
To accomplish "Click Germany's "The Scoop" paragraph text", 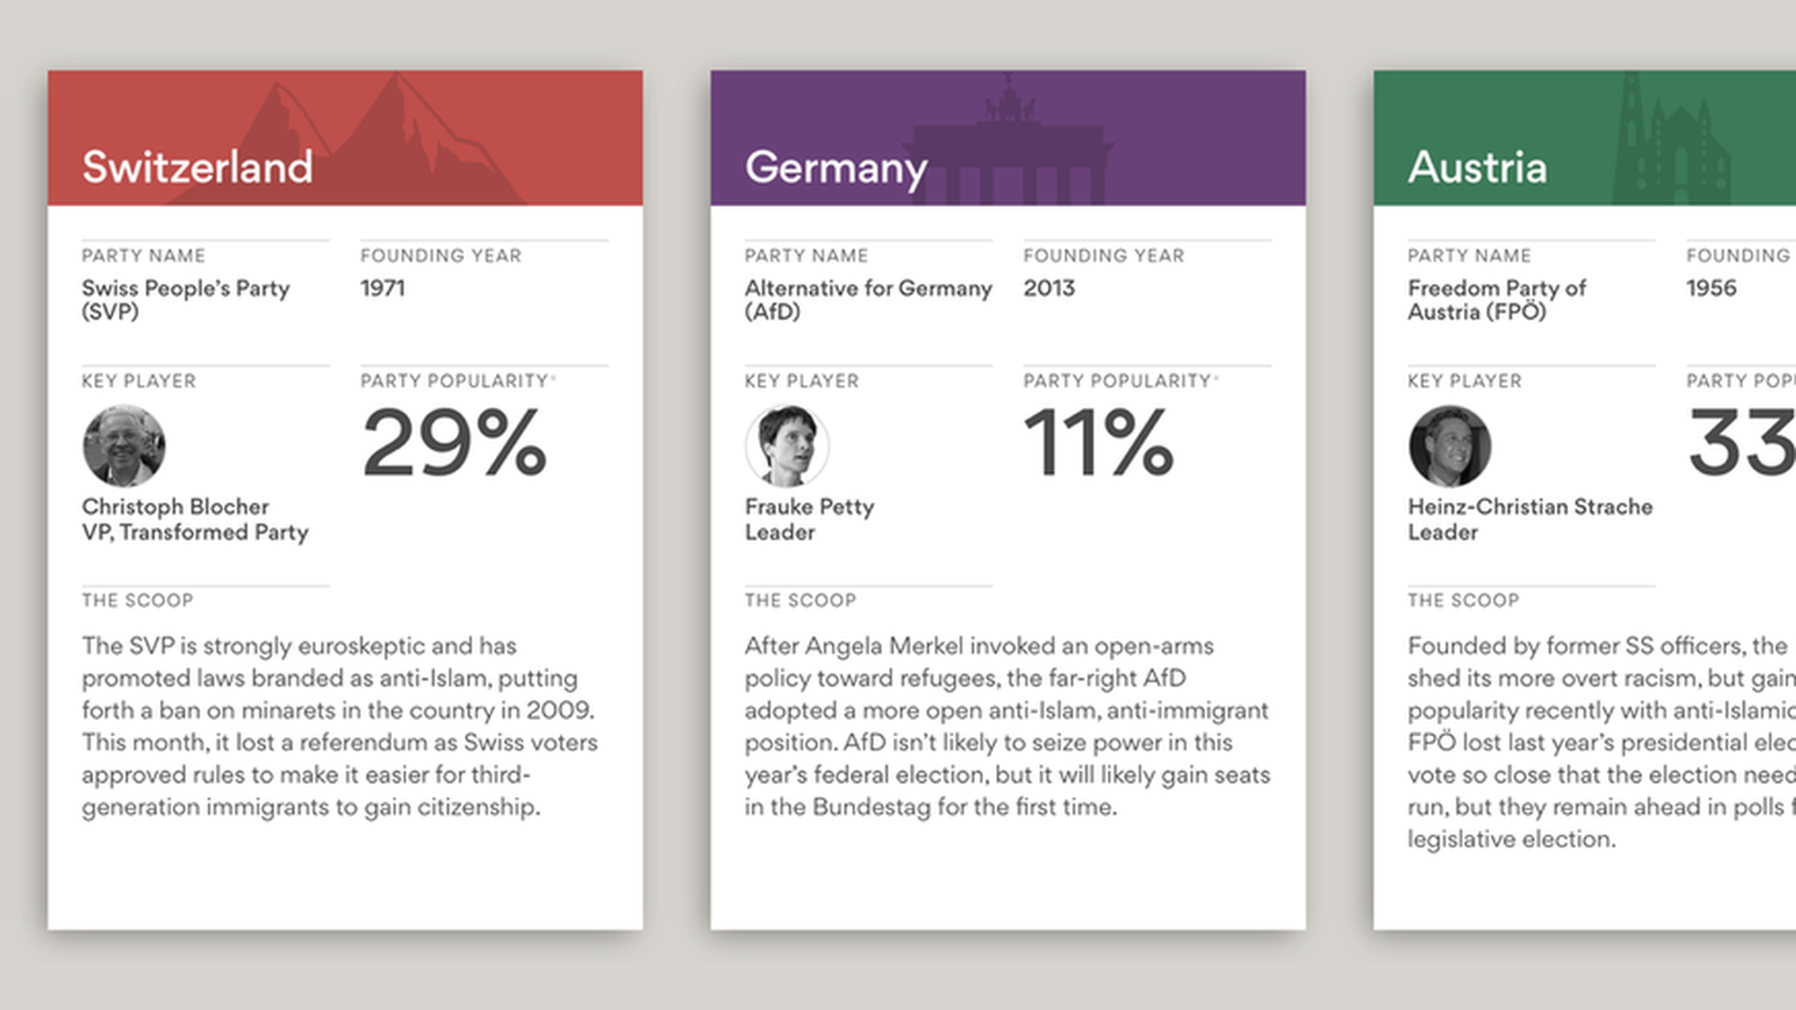I will [x=1007, y=726].
